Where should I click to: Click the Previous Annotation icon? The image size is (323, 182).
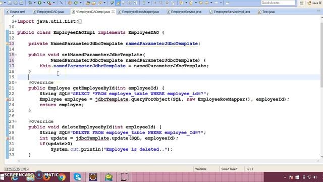(x=191, y=3)
